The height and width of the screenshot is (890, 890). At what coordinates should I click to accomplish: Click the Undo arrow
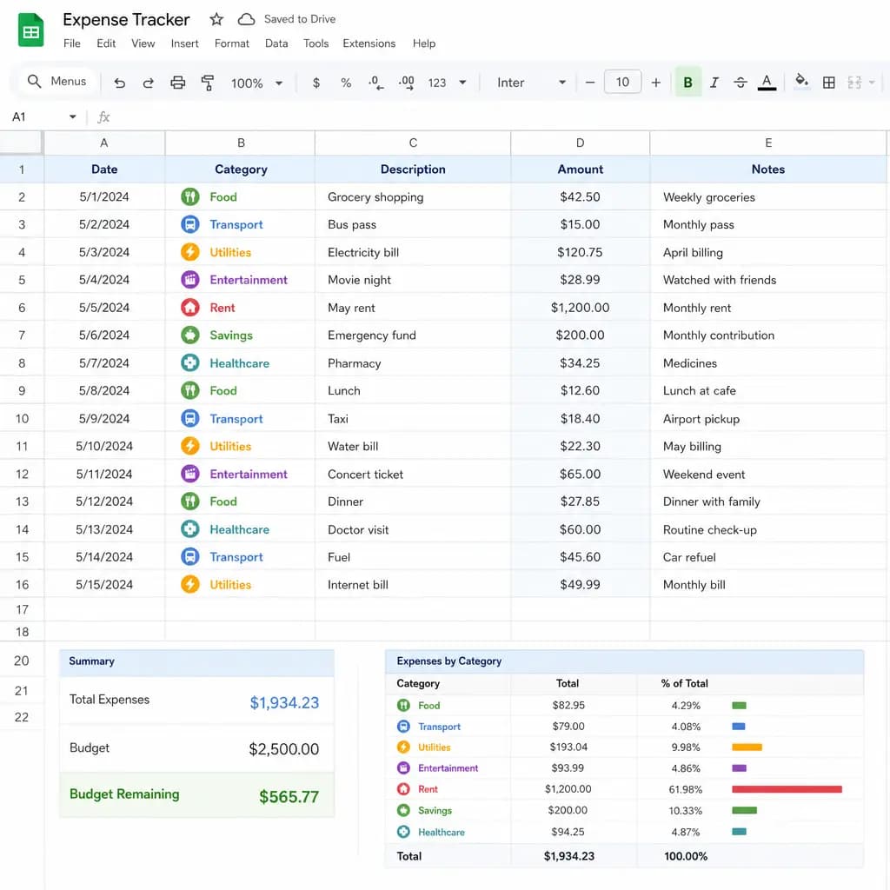click(119, 83)
